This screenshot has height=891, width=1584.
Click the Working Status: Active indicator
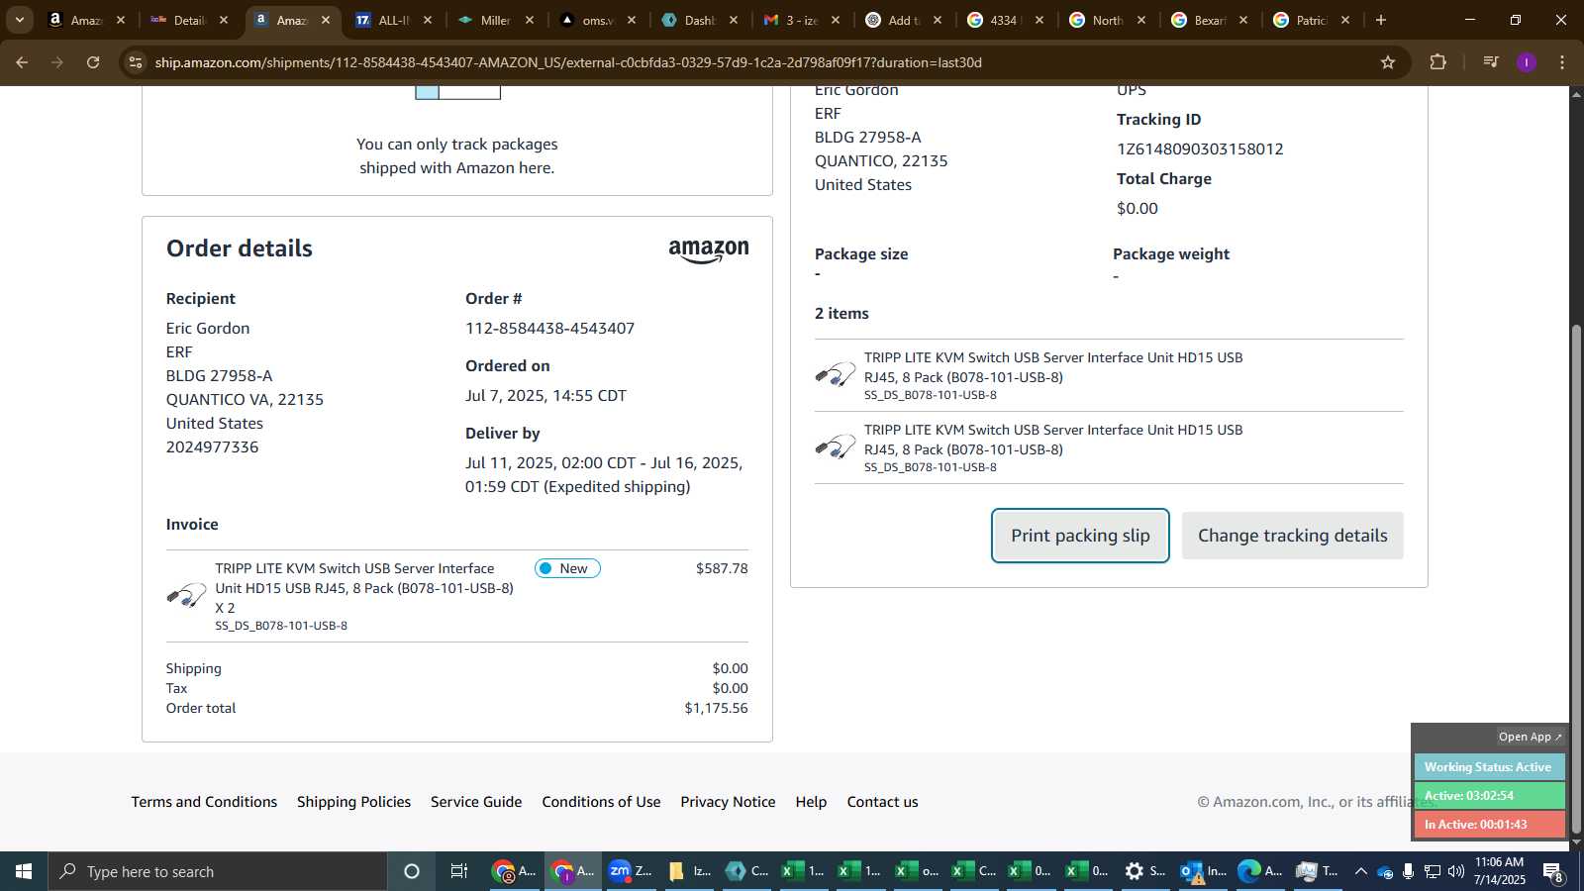pos(1489,767)
